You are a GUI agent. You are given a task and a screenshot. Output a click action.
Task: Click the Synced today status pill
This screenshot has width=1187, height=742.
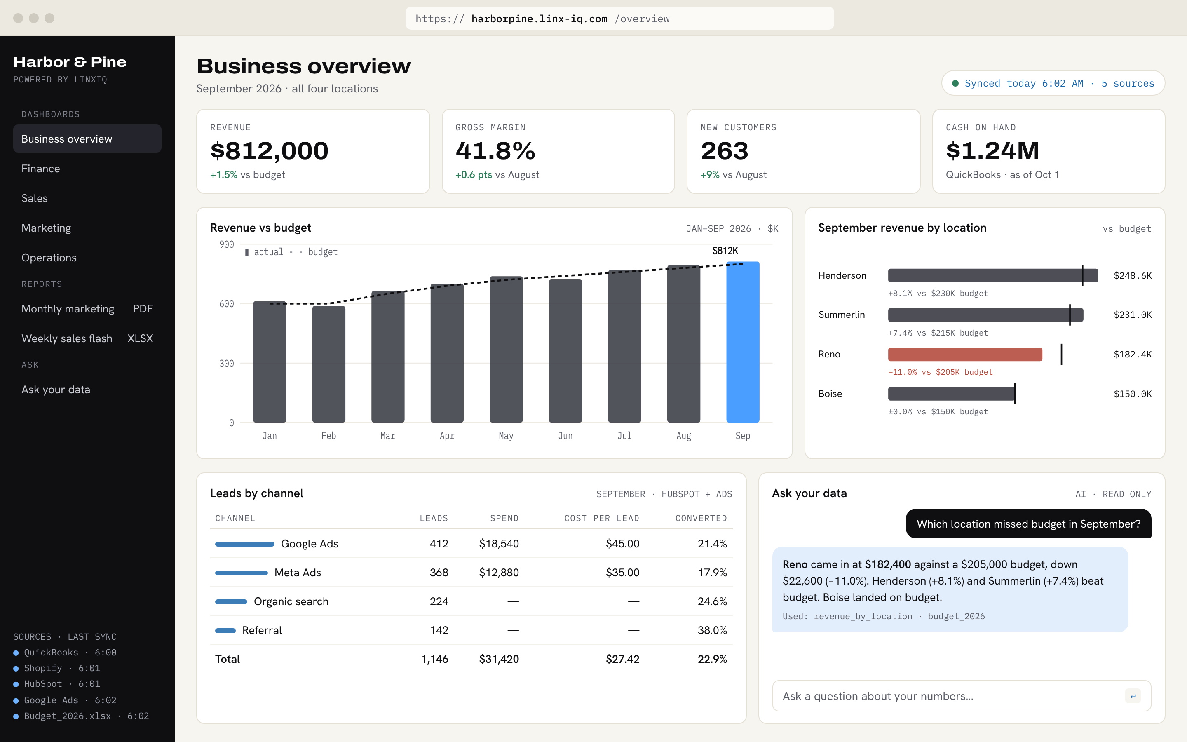click(1053, 83)
